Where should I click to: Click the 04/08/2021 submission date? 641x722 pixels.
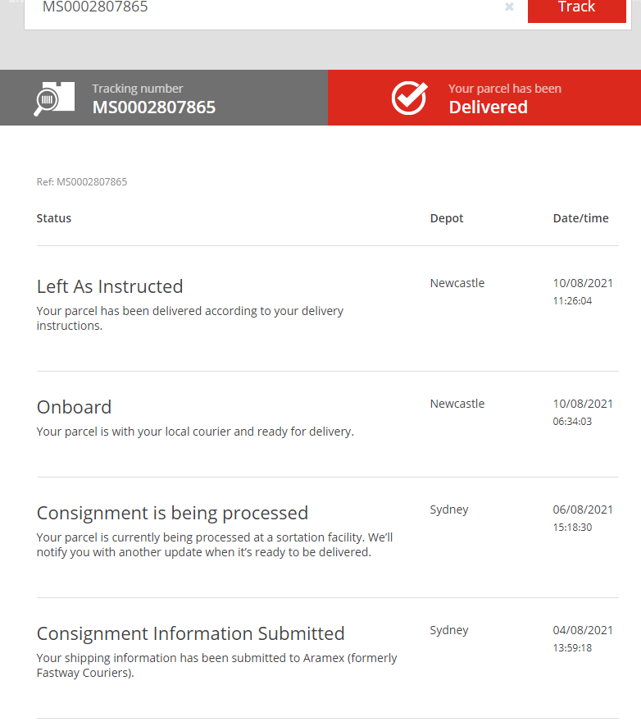[x=583, y=630]
